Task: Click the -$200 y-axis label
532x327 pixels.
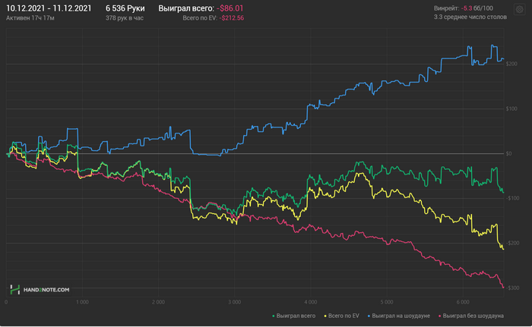Action: point(512,243)
